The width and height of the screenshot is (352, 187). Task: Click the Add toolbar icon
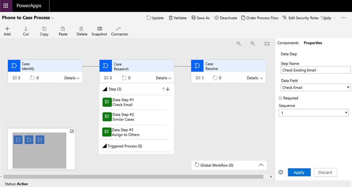7,29
